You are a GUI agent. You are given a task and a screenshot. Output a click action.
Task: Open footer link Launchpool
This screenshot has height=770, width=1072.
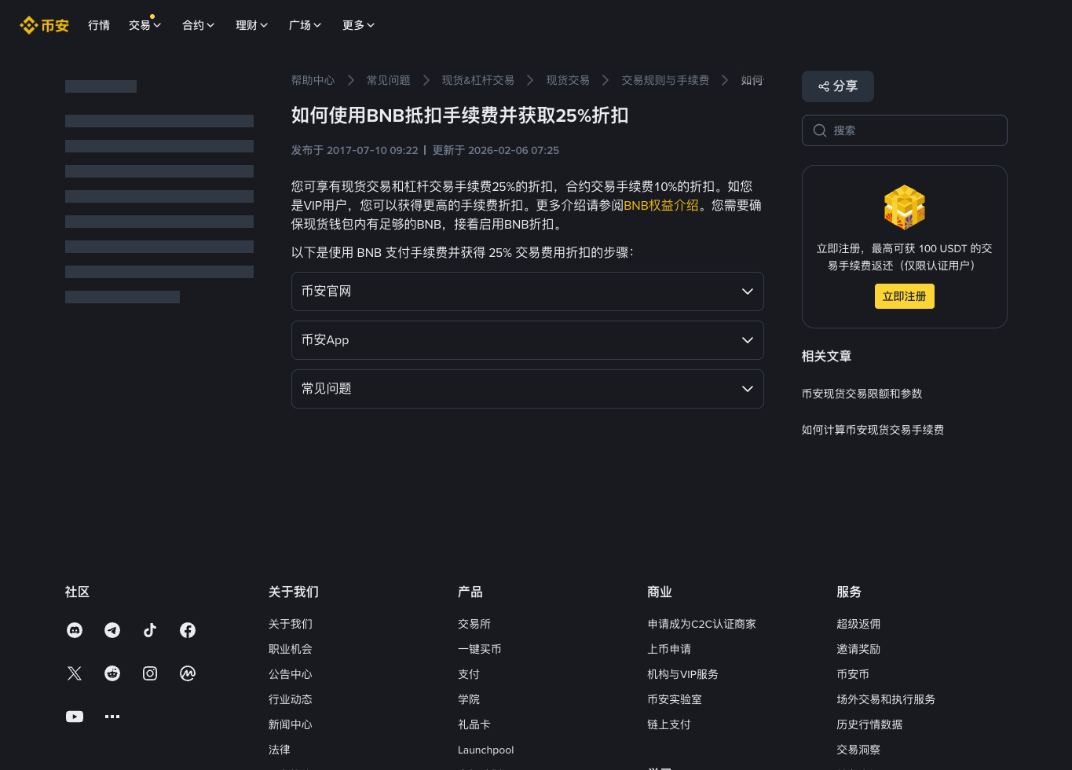[x=486, y=750]
